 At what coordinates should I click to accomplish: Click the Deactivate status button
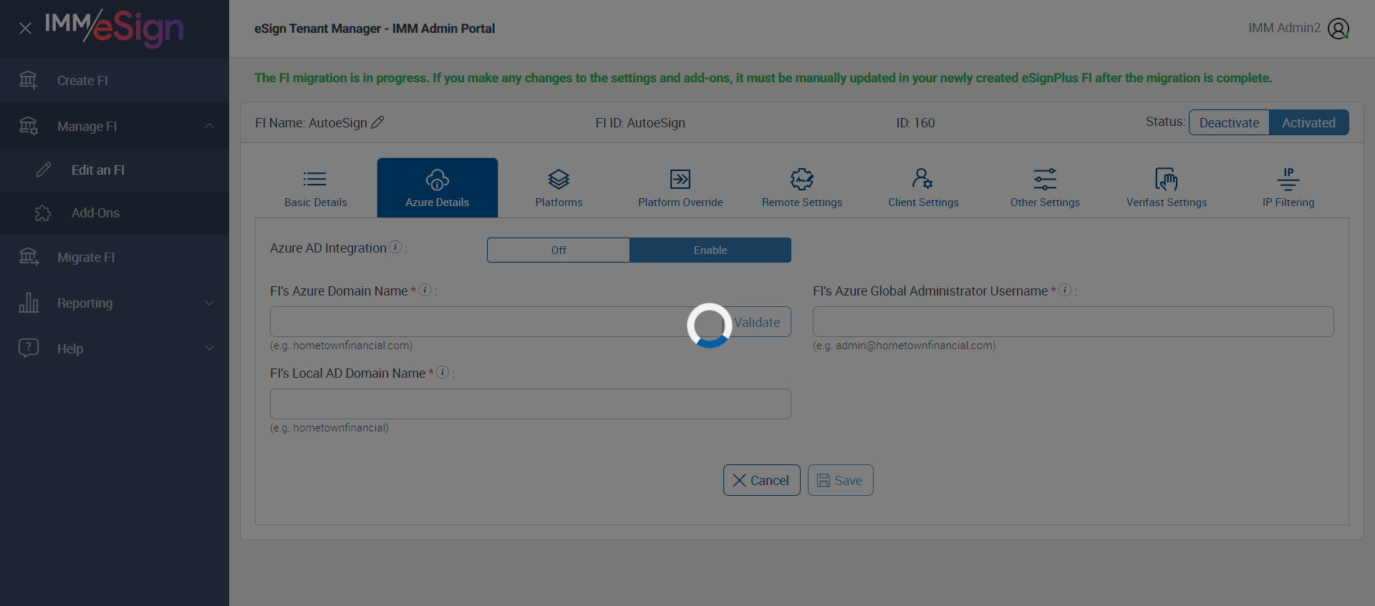(1229, 122)
